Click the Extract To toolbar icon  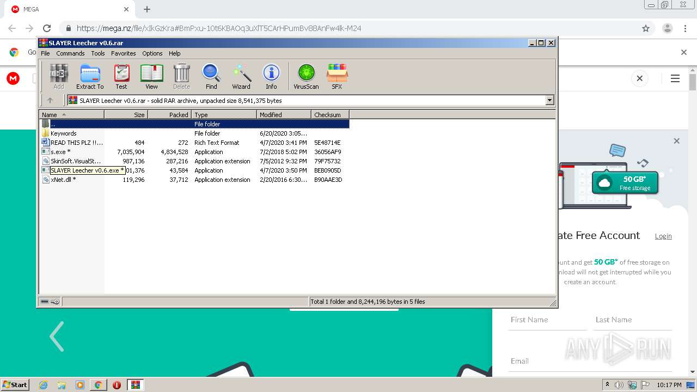(90, 76)
